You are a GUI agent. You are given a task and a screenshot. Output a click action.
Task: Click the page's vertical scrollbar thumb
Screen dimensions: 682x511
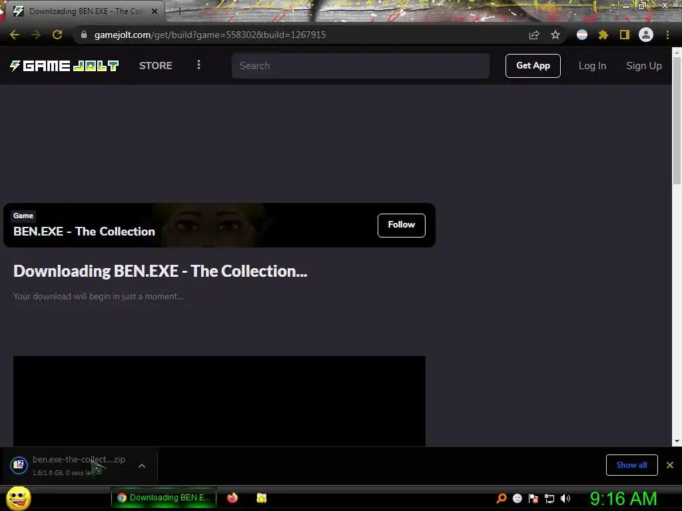pos(677,120)
